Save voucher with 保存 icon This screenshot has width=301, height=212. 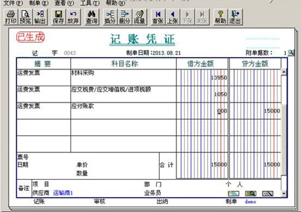[x=58, y=17]
